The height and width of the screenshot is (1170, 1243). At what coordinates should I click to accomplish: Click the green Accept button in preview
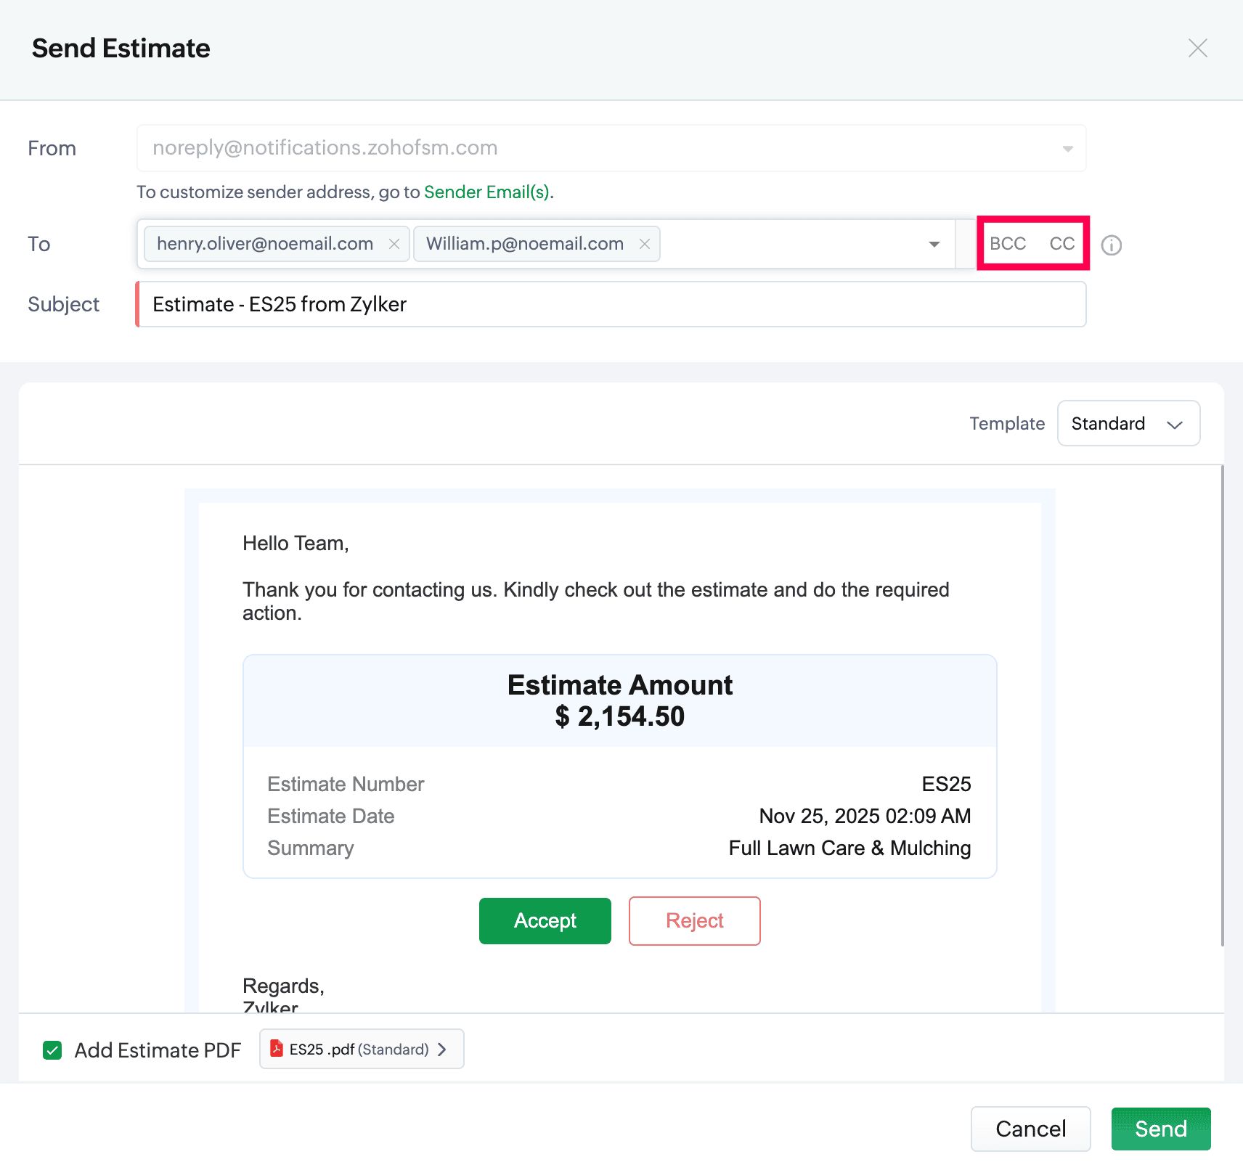(545, 920)
